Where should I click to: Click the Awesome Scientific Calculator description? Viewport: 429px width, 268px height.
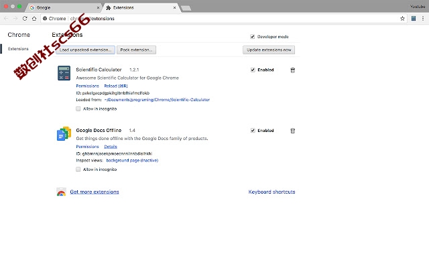127,78
